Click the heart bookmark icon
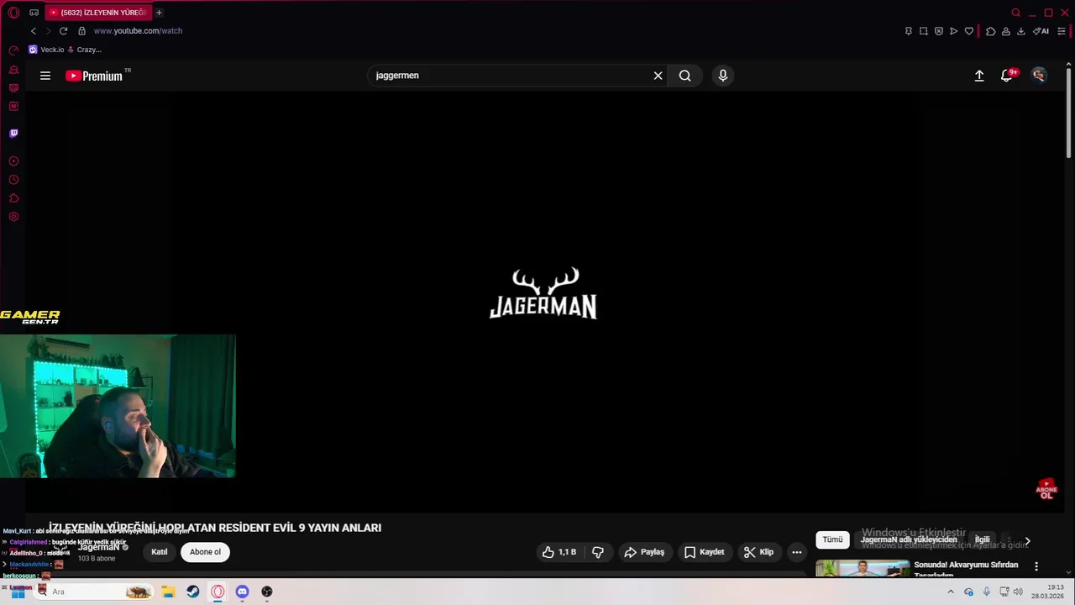The height and width of the screenshot is (605, 1075). pos(968,31)
